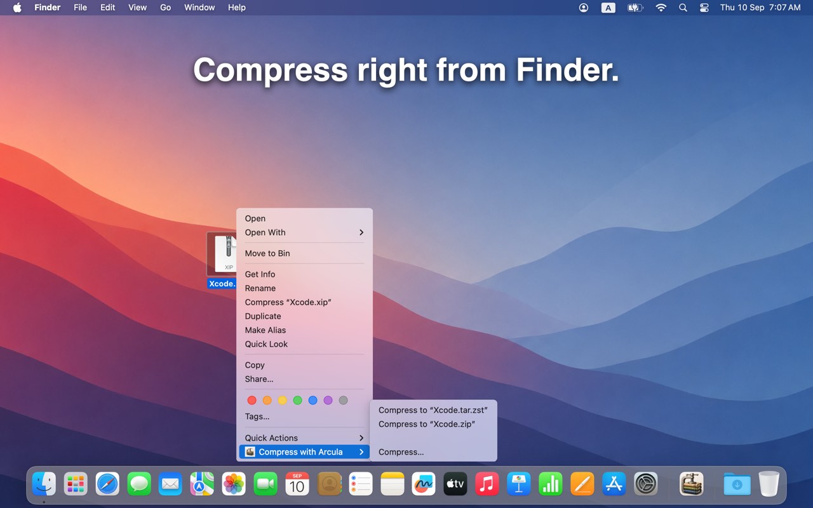Open Messages app in the Dock
The width and height of the screenshot is (813, 508).
pyautogui.click(x=139, y=485)
